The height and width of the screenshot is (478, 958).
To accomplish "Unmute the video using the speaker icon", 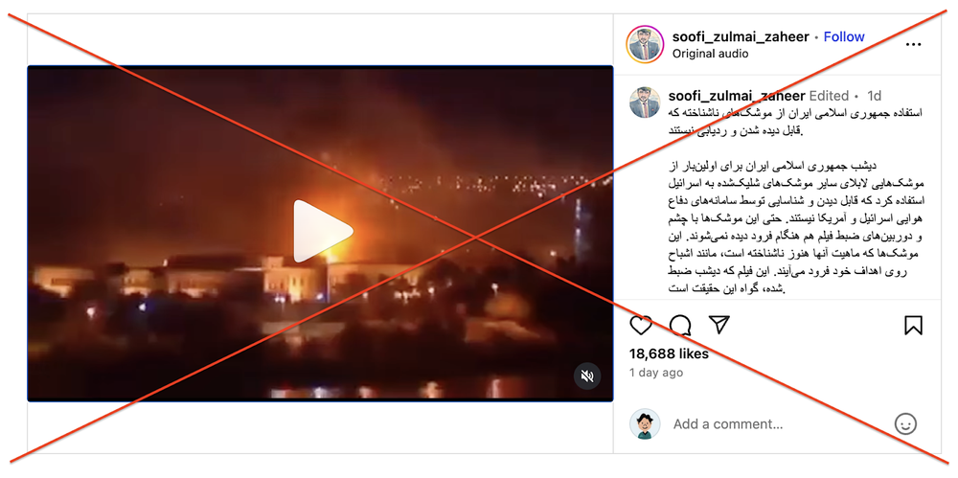I will click(587, 376).
